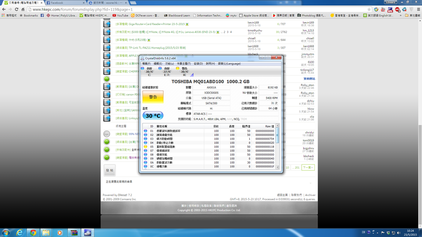
Task: Bookmark this page with the star icon
Action: click(x=369, y=9)
